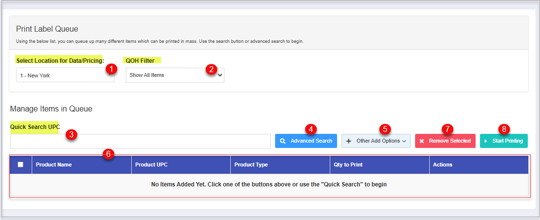Click the X icon on Remove Selected
The height and width of the screenshot is (220, 540).
tap(422, 141)
